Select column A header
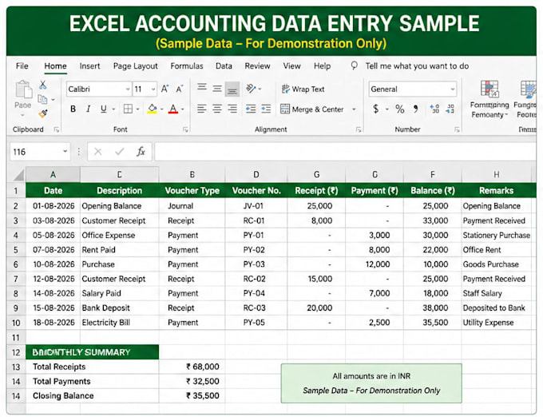Image resolution: width=543 pixels, height=417 pixels. coord(53,174)
